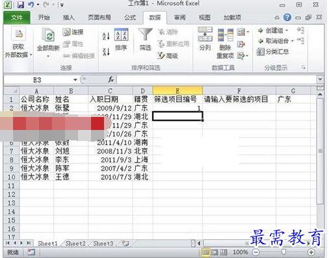Screen dimensions: 329x258
Task: Click the Edit Links (编辑链接) button
Action: [x=79, y=56]
